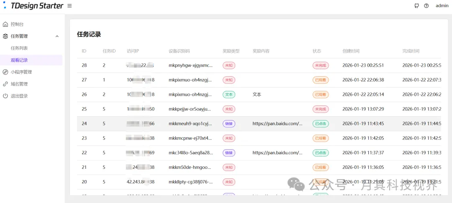Viewport: 452px width, 203px height.
Task: Click device code mkkmeuh9-xqo1cyj...
Action: (x=190, y=124)
